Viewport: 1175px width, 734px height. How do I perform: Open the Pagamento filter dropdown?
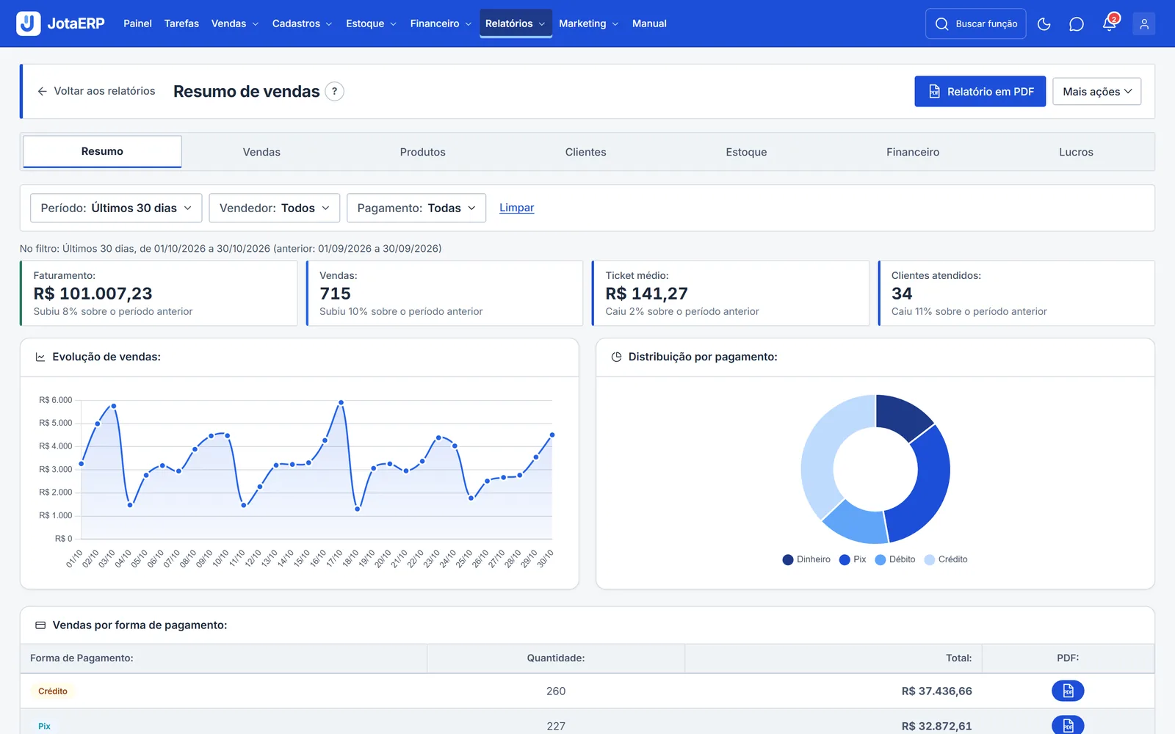click(x=416, y=208)
